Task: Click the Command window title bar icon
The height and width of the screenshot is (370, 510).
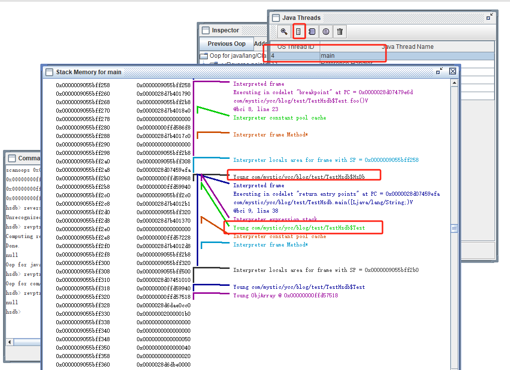Action: click(12, 158)
